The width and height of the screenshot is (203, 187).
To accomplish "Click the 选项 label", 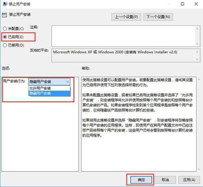I will click(6, 68).
